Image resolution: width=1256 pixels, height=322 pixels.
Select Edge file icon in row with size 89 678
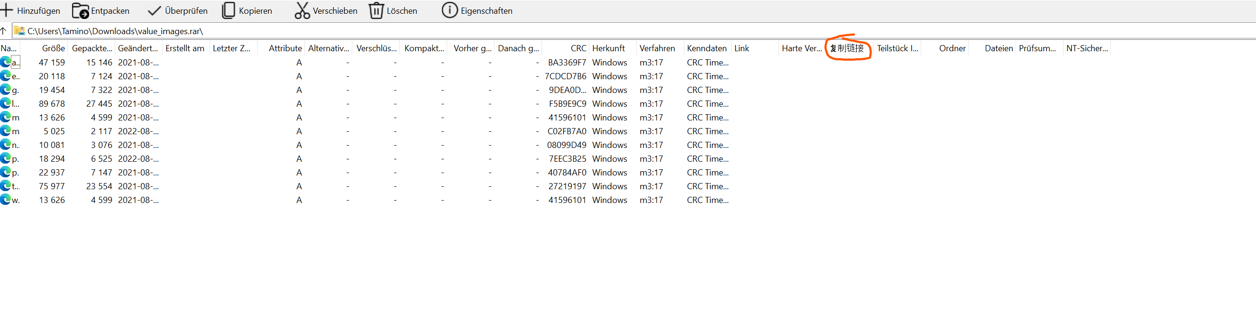click(x=5, y=103)
